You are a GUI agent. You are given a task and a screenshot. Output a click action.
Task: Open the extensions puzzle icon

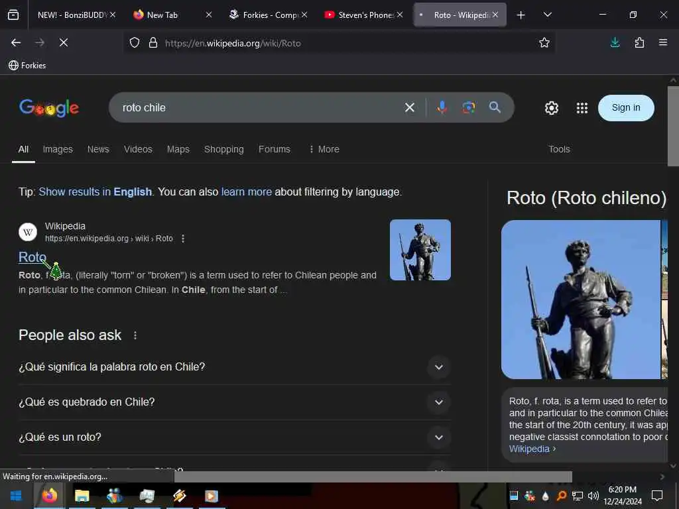[639, 42]
